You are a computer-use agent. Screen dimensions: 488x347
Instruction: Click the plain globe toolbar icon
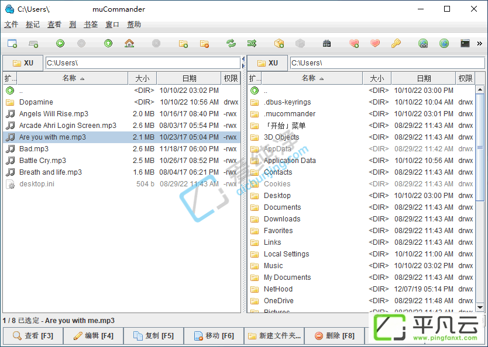pos(444,43)
